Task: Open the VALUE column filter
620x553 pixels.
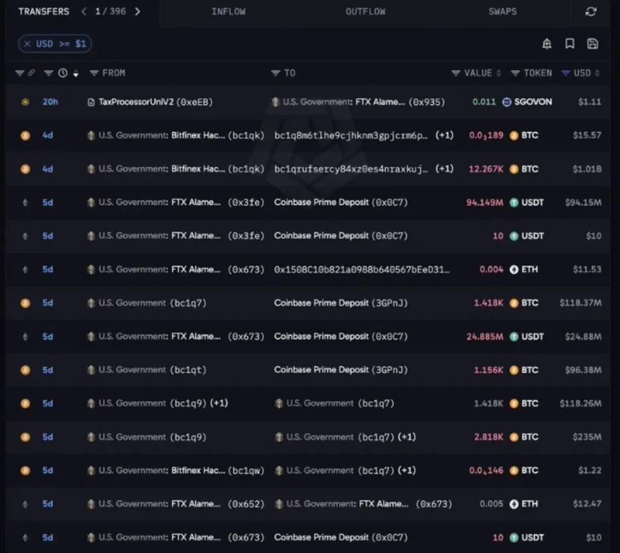Action: [x=455, y=73]
